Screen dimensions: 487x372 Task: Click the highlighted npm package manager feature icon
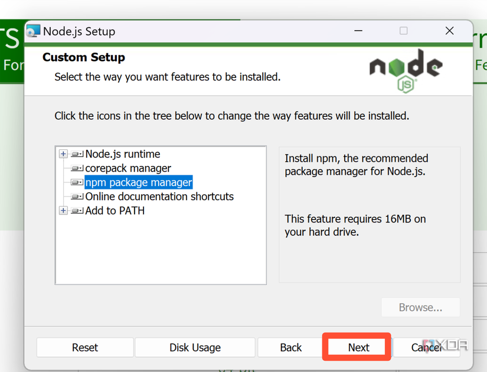pyautogui.click(x=76, y=182)
